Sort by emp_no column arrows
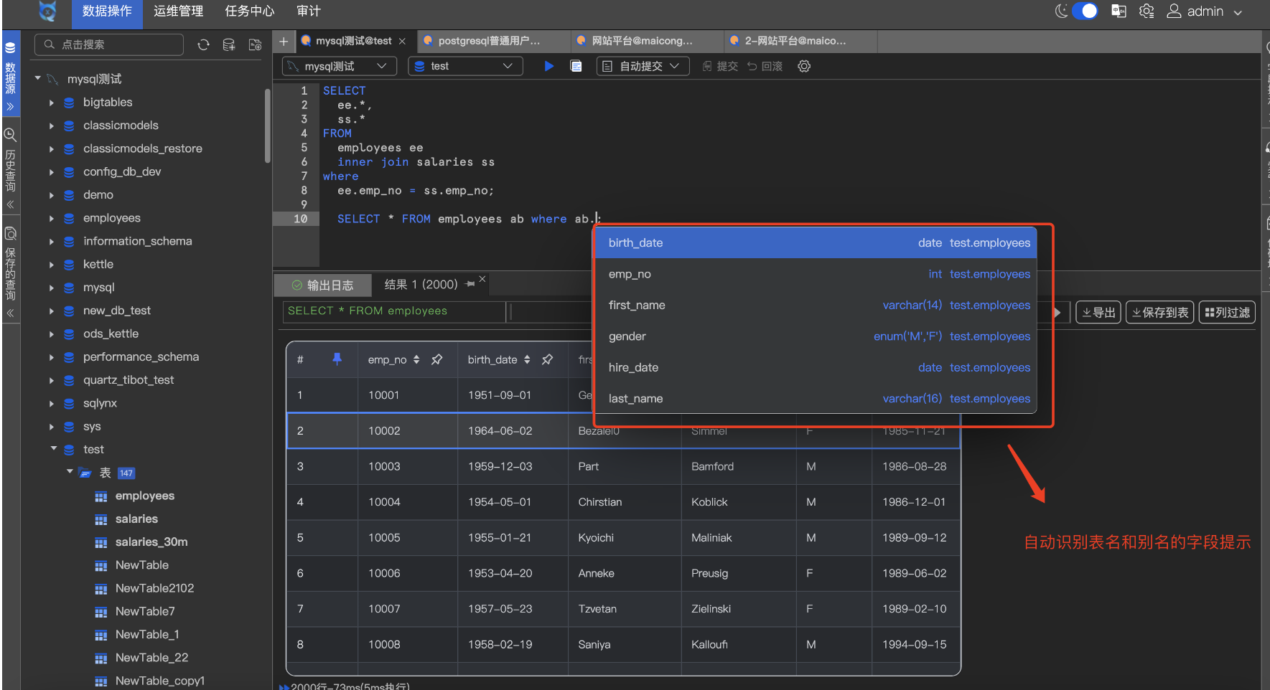Viewport: 1270px width, 690px height. (416, 359)
